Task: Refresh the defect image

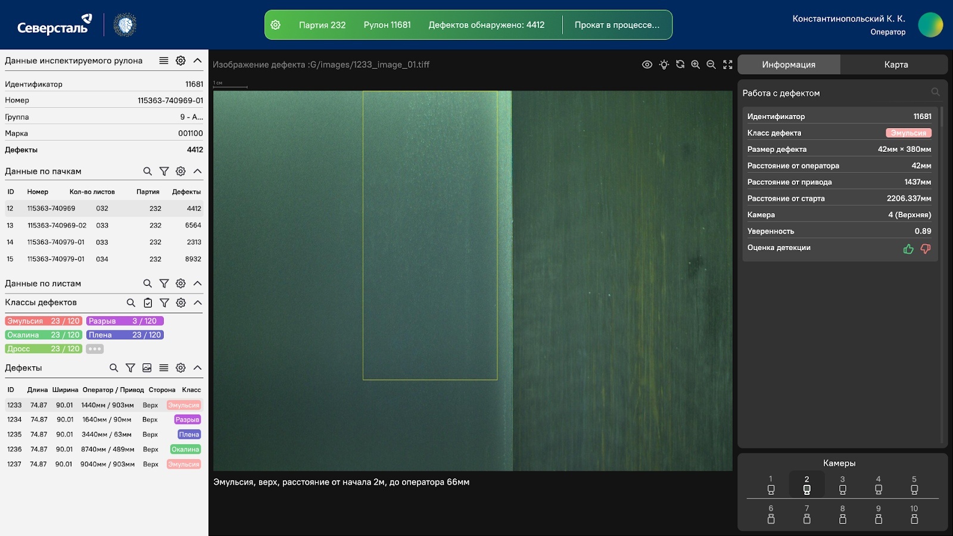Action: click(x=680, y=64)
